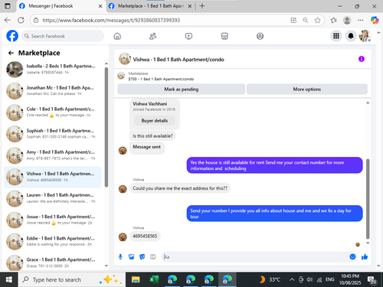Open Buyer details button

[x=155, y=120]
